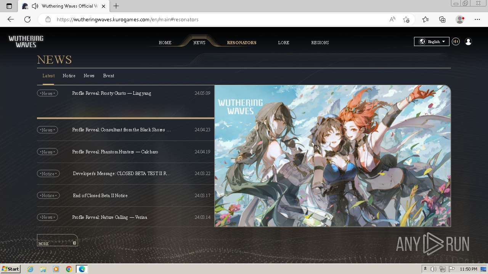
Task: Open Action Center flag icon
Action: [452, 269]
